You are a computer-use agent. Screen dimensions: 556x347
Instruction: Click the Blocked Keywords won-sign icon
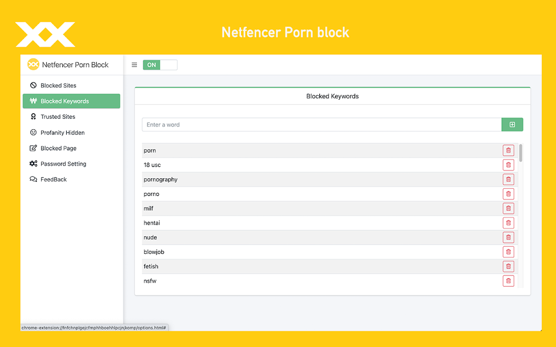pyautogui.click(x=33, y=101)
